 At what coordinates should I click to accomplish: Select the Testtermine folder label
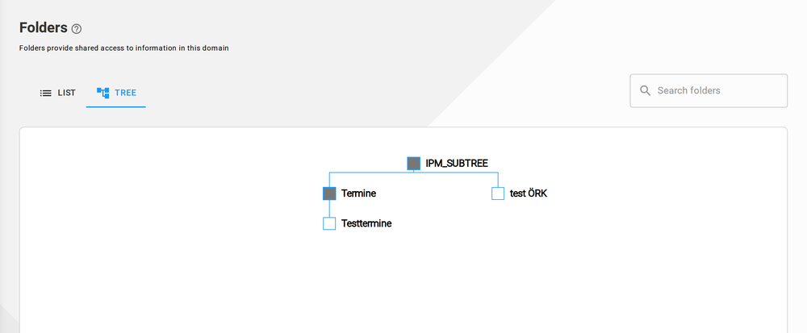pos(366,223)
